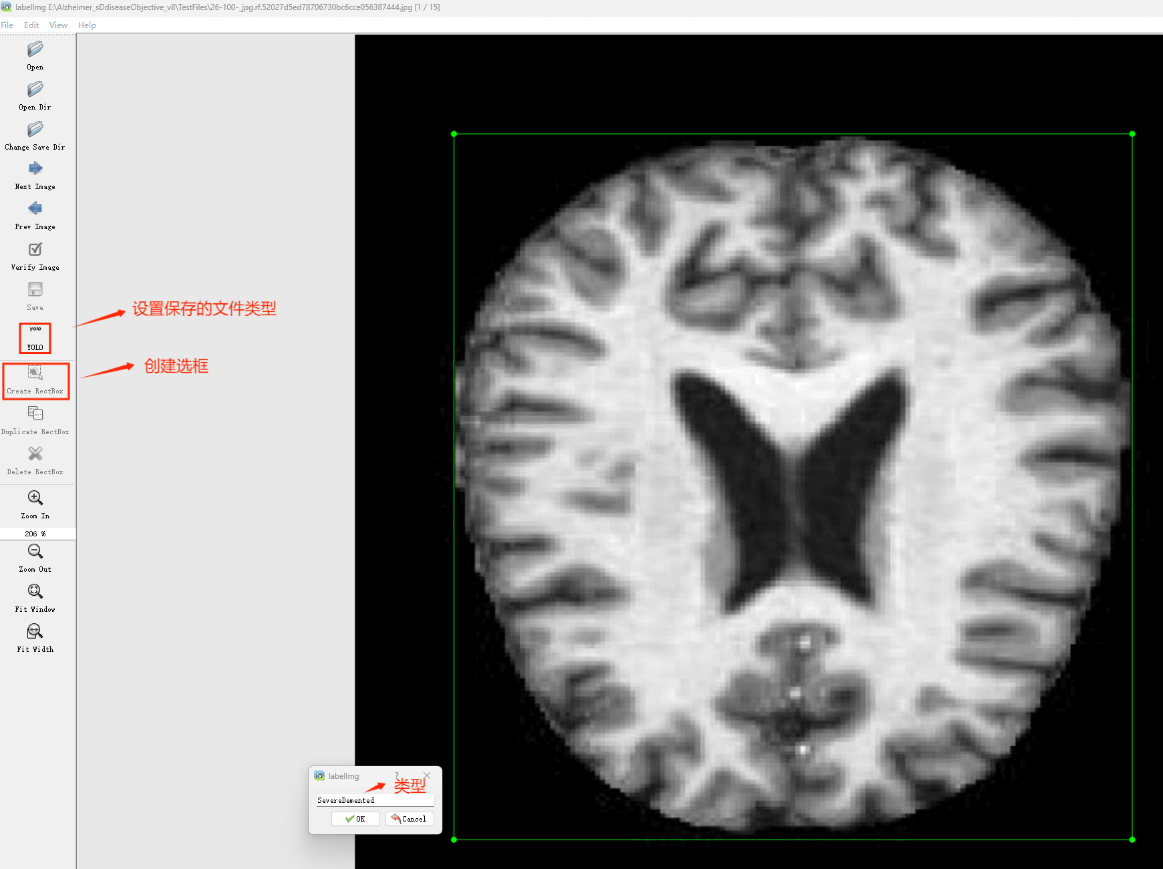Image resolution: width=1163 pixels, height=869 pixels.
Task: Click the 206 % zoom value field
Action: [37, 534]
